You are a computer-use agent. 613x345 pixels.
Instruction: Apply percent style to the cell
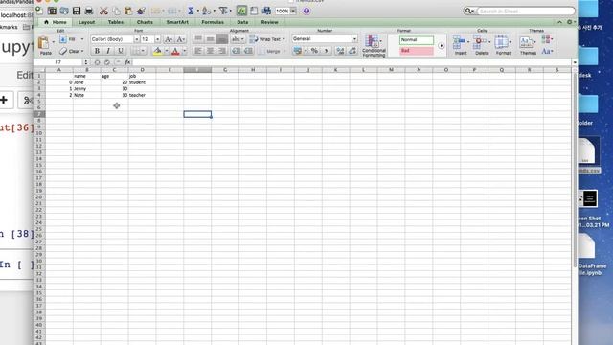click(x=314, y=51)
